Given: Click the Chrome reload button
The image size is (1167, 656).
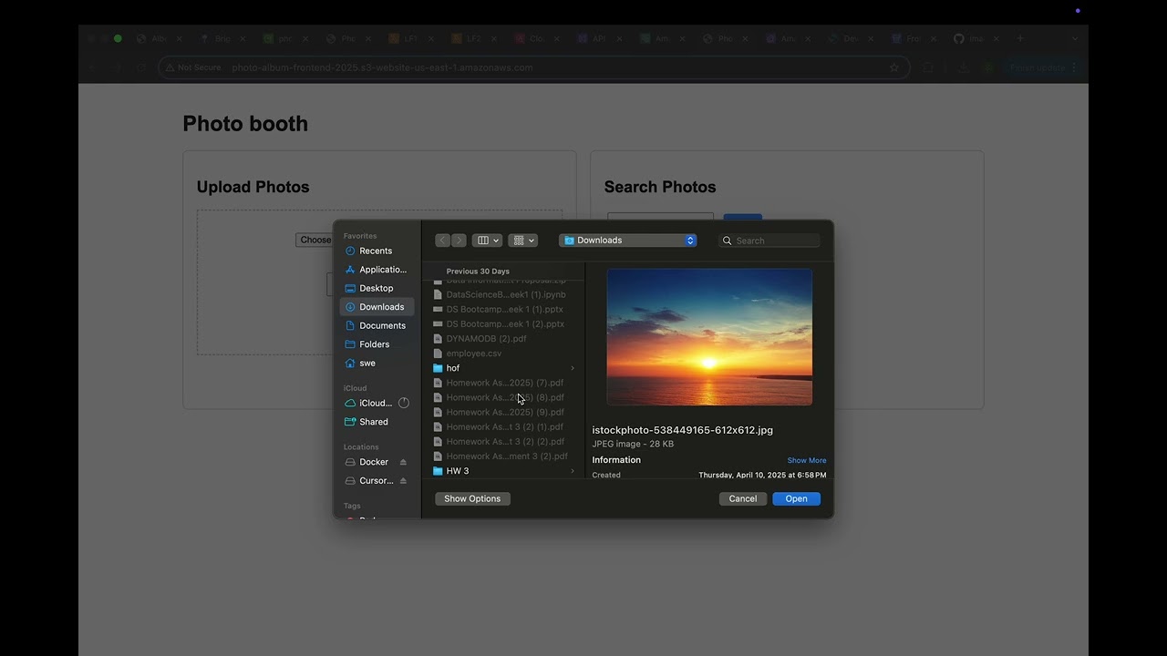Looking at the screenshot, I should point(140,67).
